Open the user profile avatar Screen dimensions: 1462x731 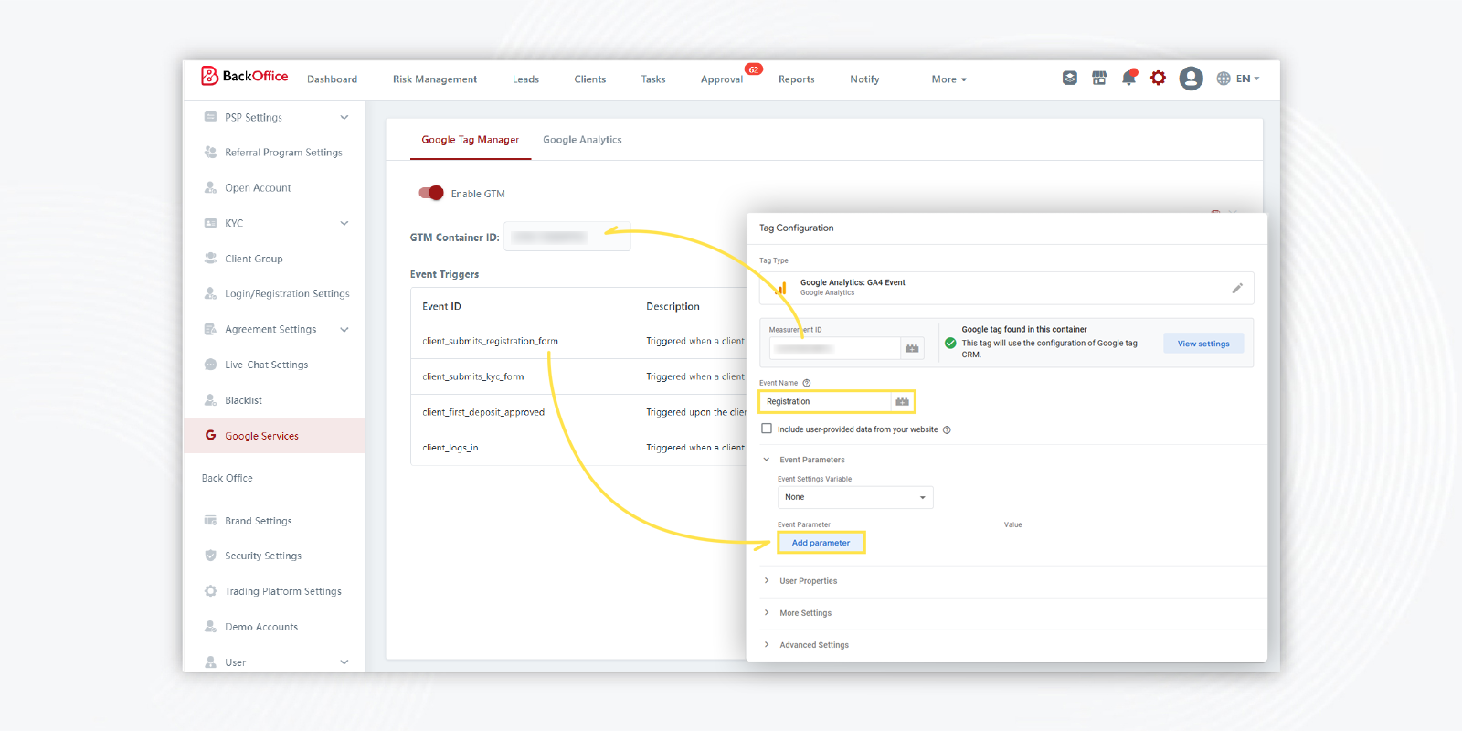(x=1191, y=79)
